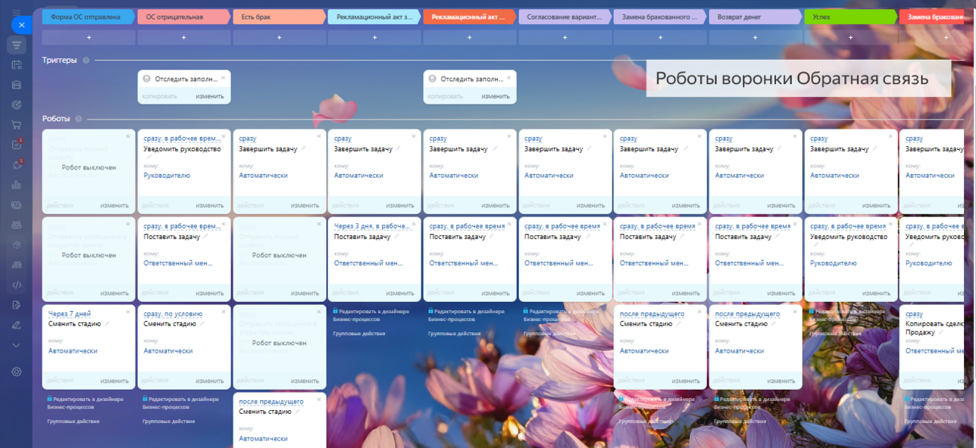The image size is (976, 448).
Task: Open the bar chart analytics icon in sidebar
Action: [x=17, y=185]
